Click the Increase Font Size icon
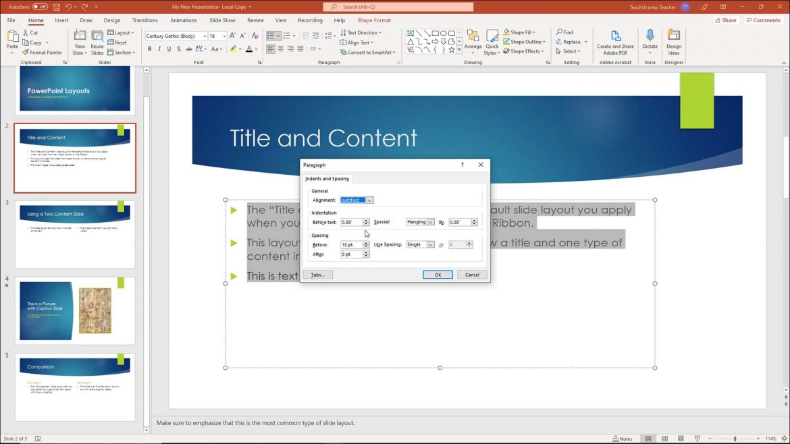Viewport: 790px width, 444px height. coord(232,35)
